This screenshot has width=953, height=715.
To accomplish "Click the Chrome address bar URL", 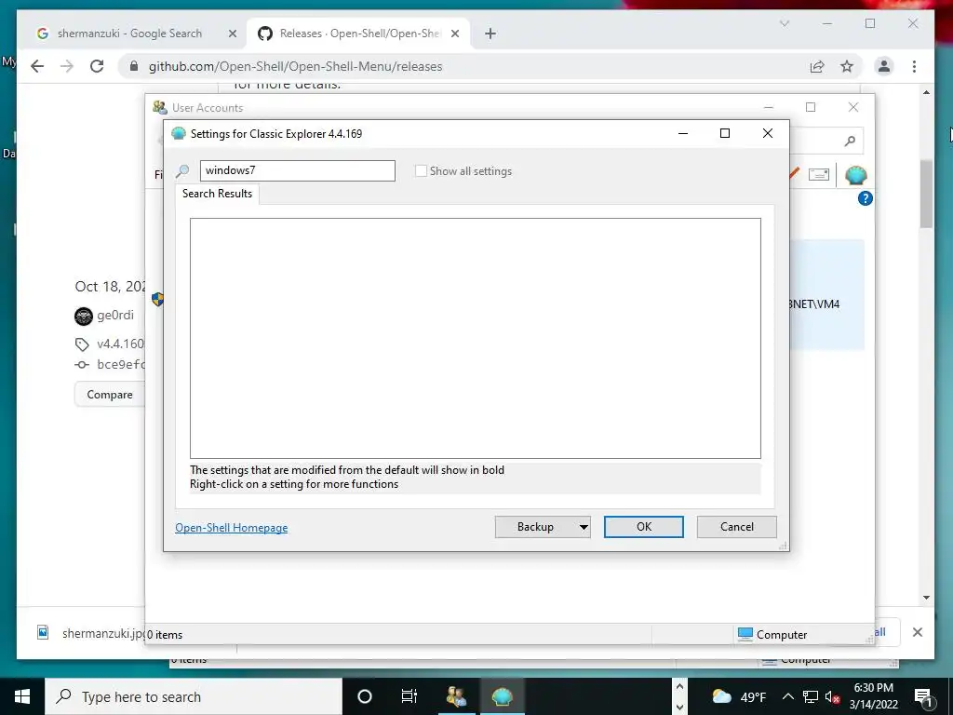I will [x=295, y=66].
